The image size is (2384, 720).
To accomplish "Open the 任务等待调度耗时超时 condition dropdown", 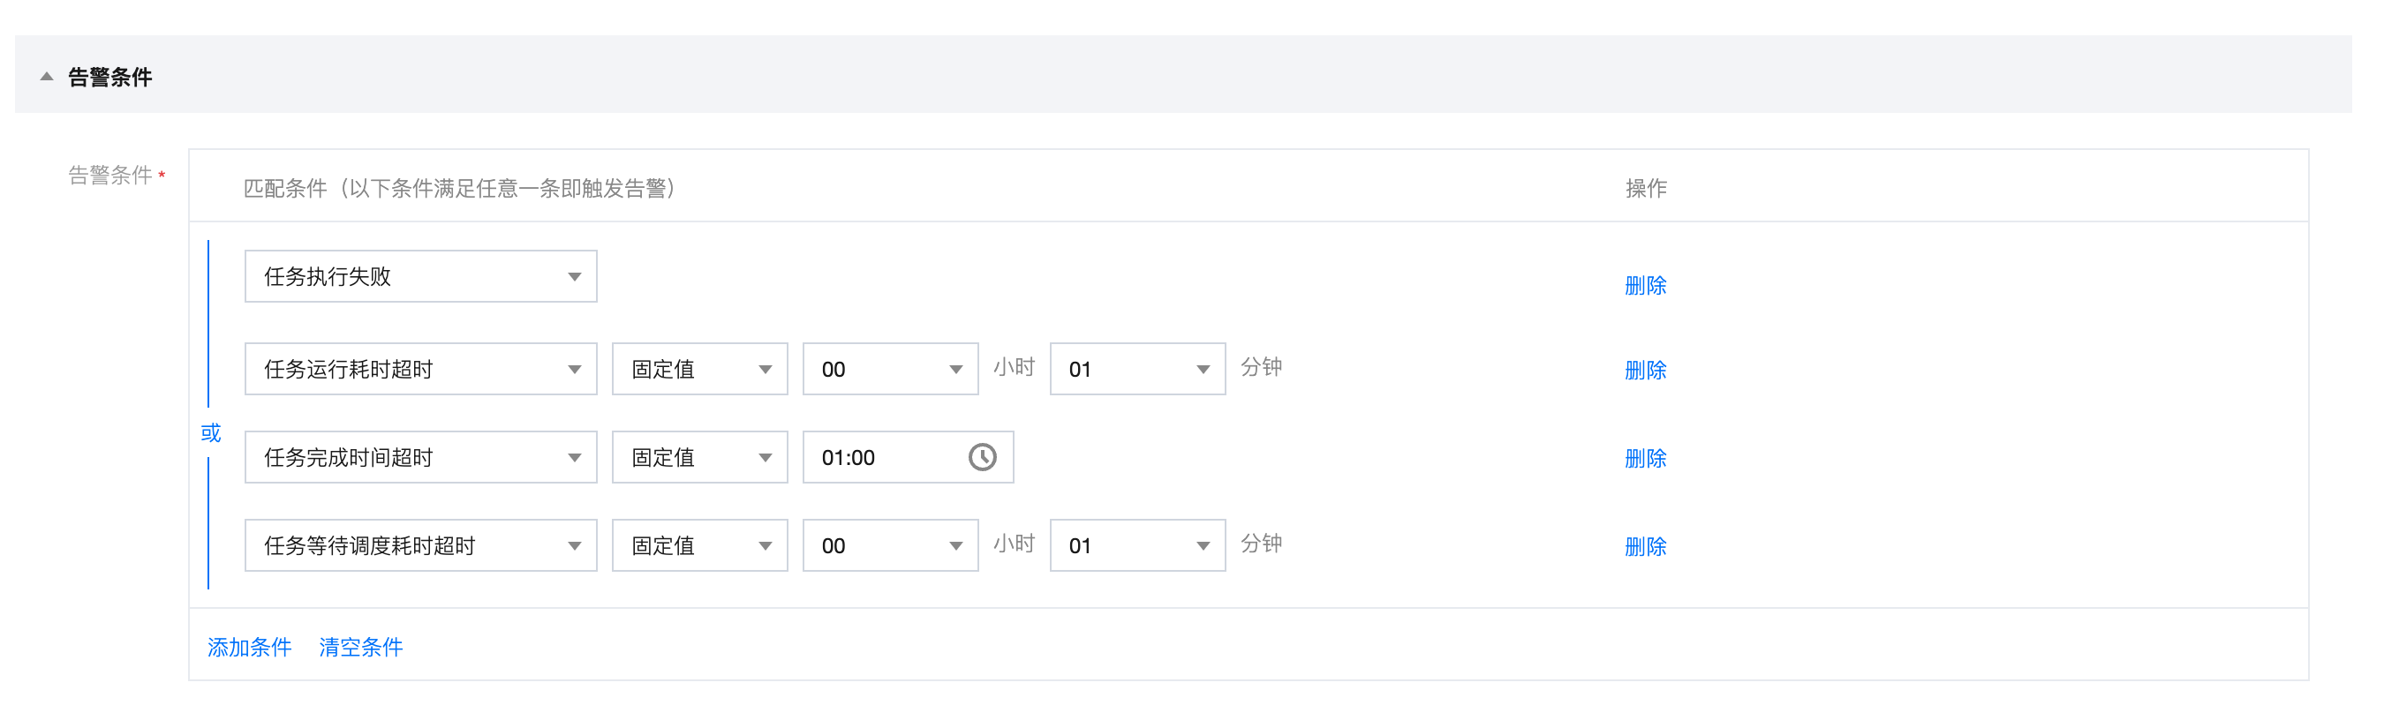I will coord(420,545).
